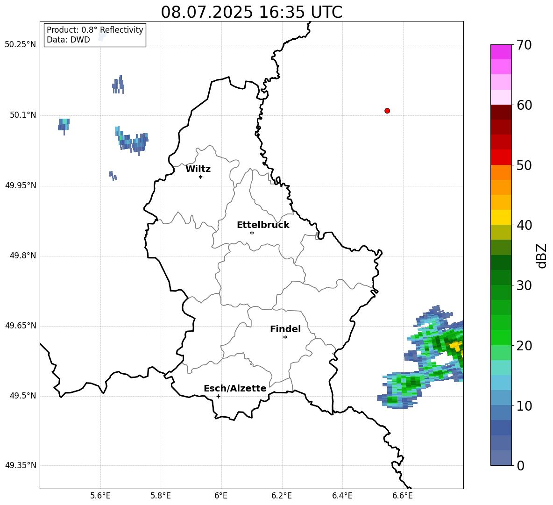Click the 49.35°N latitude label
The image size is (553, 505).
(x=20, y=465)
